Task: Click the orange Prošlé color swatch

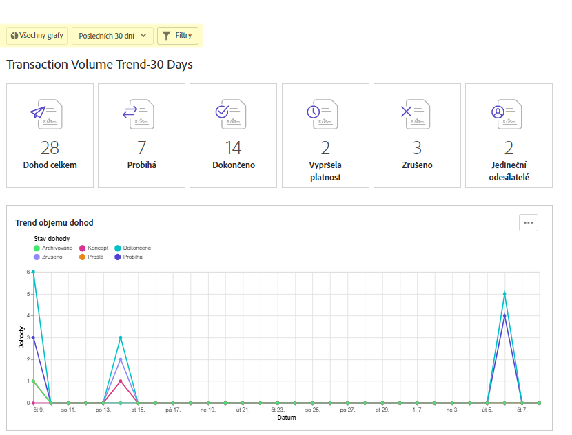Action: 82,257
